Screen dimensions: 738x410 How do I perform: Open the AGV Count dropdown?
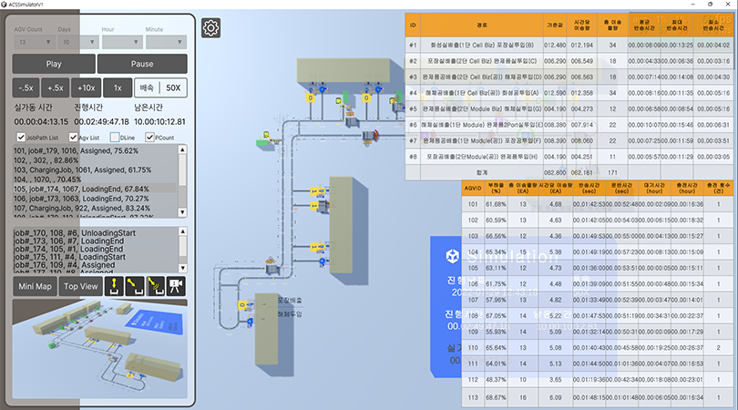pyautogui.click(x=32, y=42)
